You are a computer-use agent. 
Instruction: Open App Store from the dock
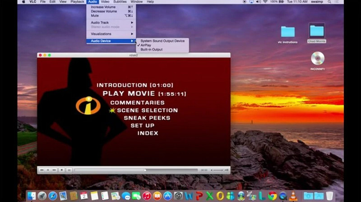pos(167,196)
